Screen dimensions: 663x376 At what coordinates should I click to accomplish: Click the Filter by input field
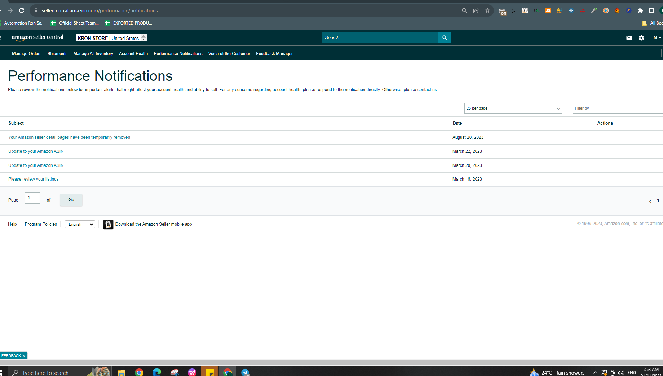(618, 108)
